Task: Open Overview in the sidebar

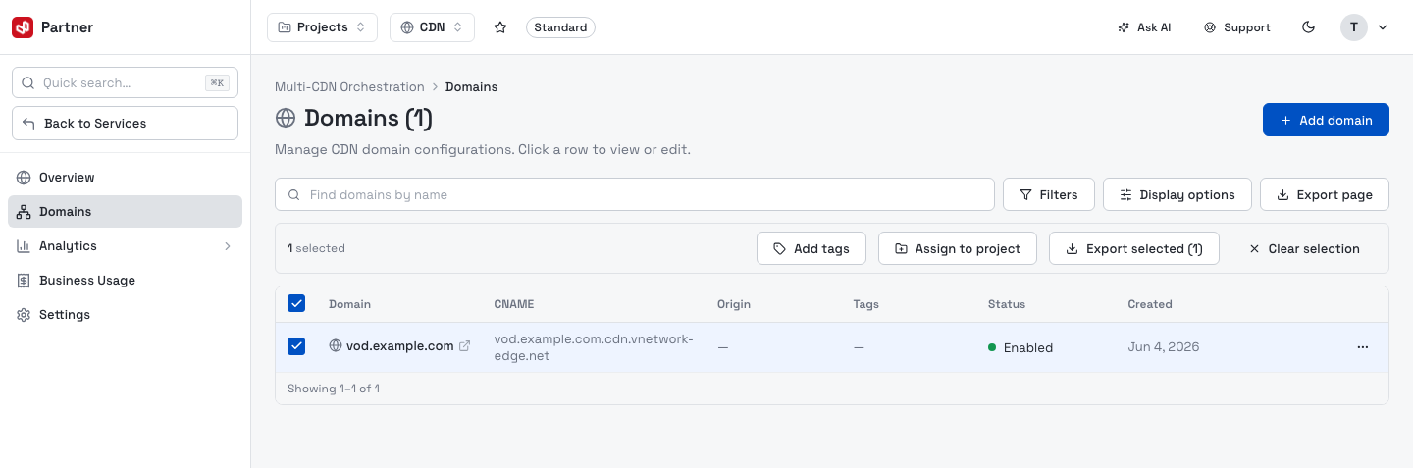Action: [x=125, y=178]
